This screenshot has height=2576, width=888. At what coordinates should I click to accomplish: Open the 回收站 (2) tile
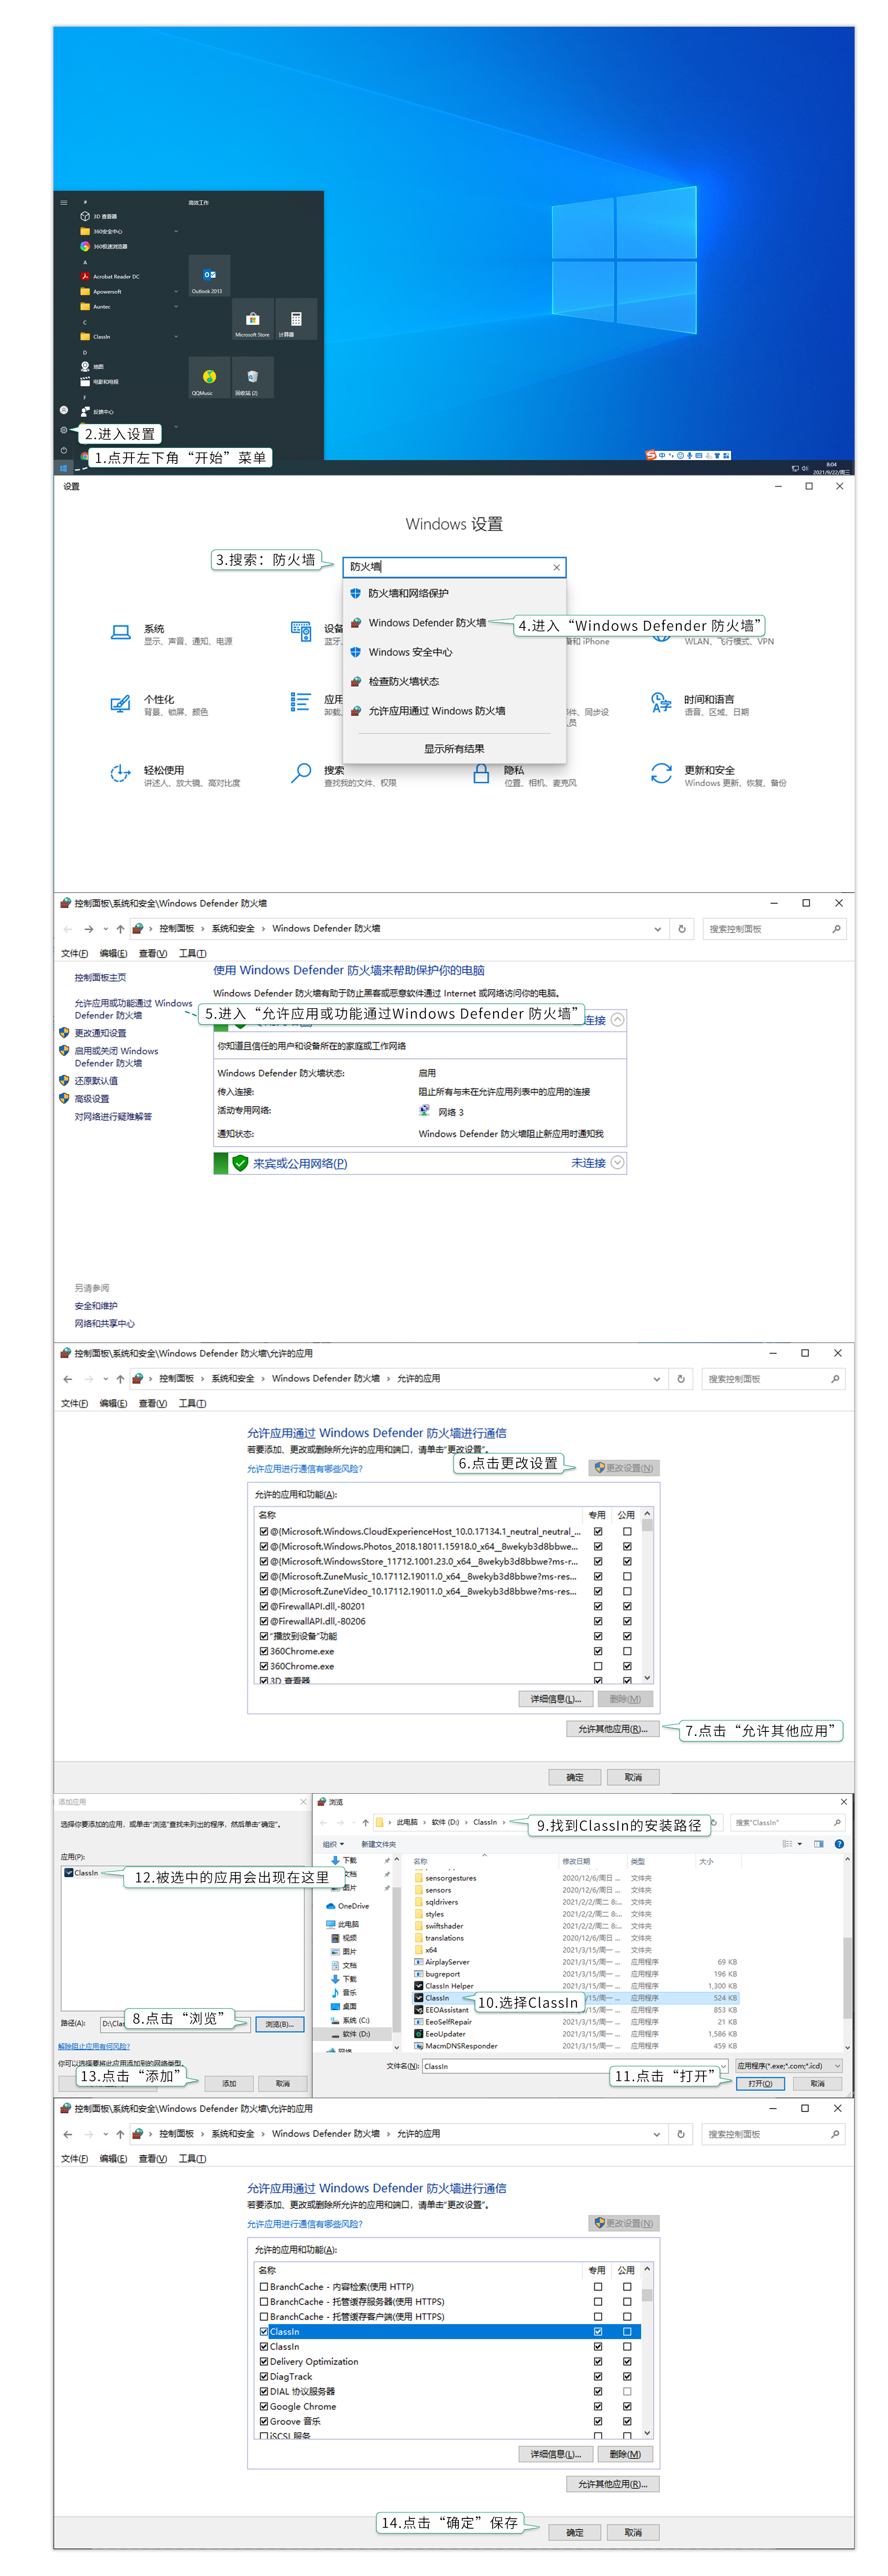pos(252,378)
